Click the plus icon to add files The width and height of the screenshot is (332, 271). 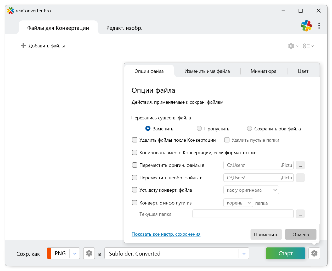(23, 46)
